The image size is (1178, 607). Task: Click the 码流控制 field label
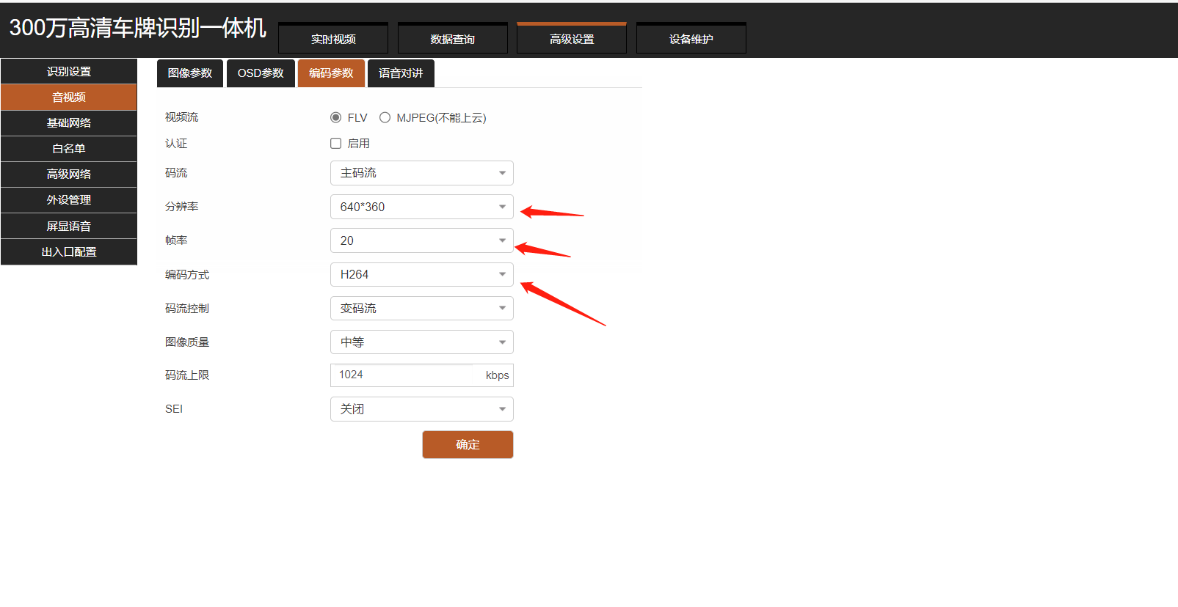[187, 308]
